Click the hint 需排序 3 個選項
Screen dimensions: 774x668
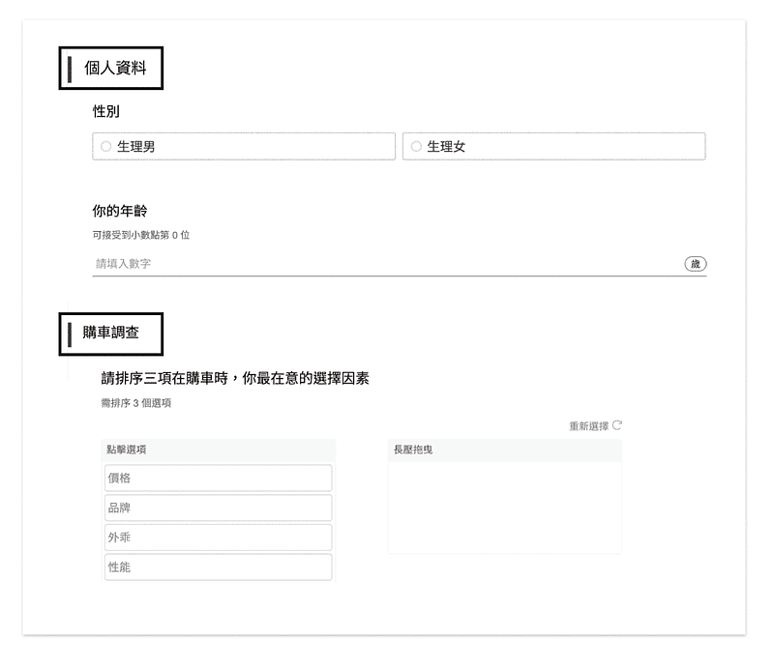coord(136,403)
